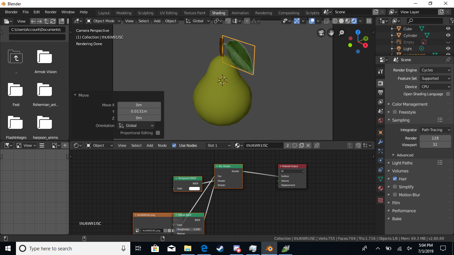
Task: Open Orientation Global dropdown in Move panel
Action: (136, 126)
